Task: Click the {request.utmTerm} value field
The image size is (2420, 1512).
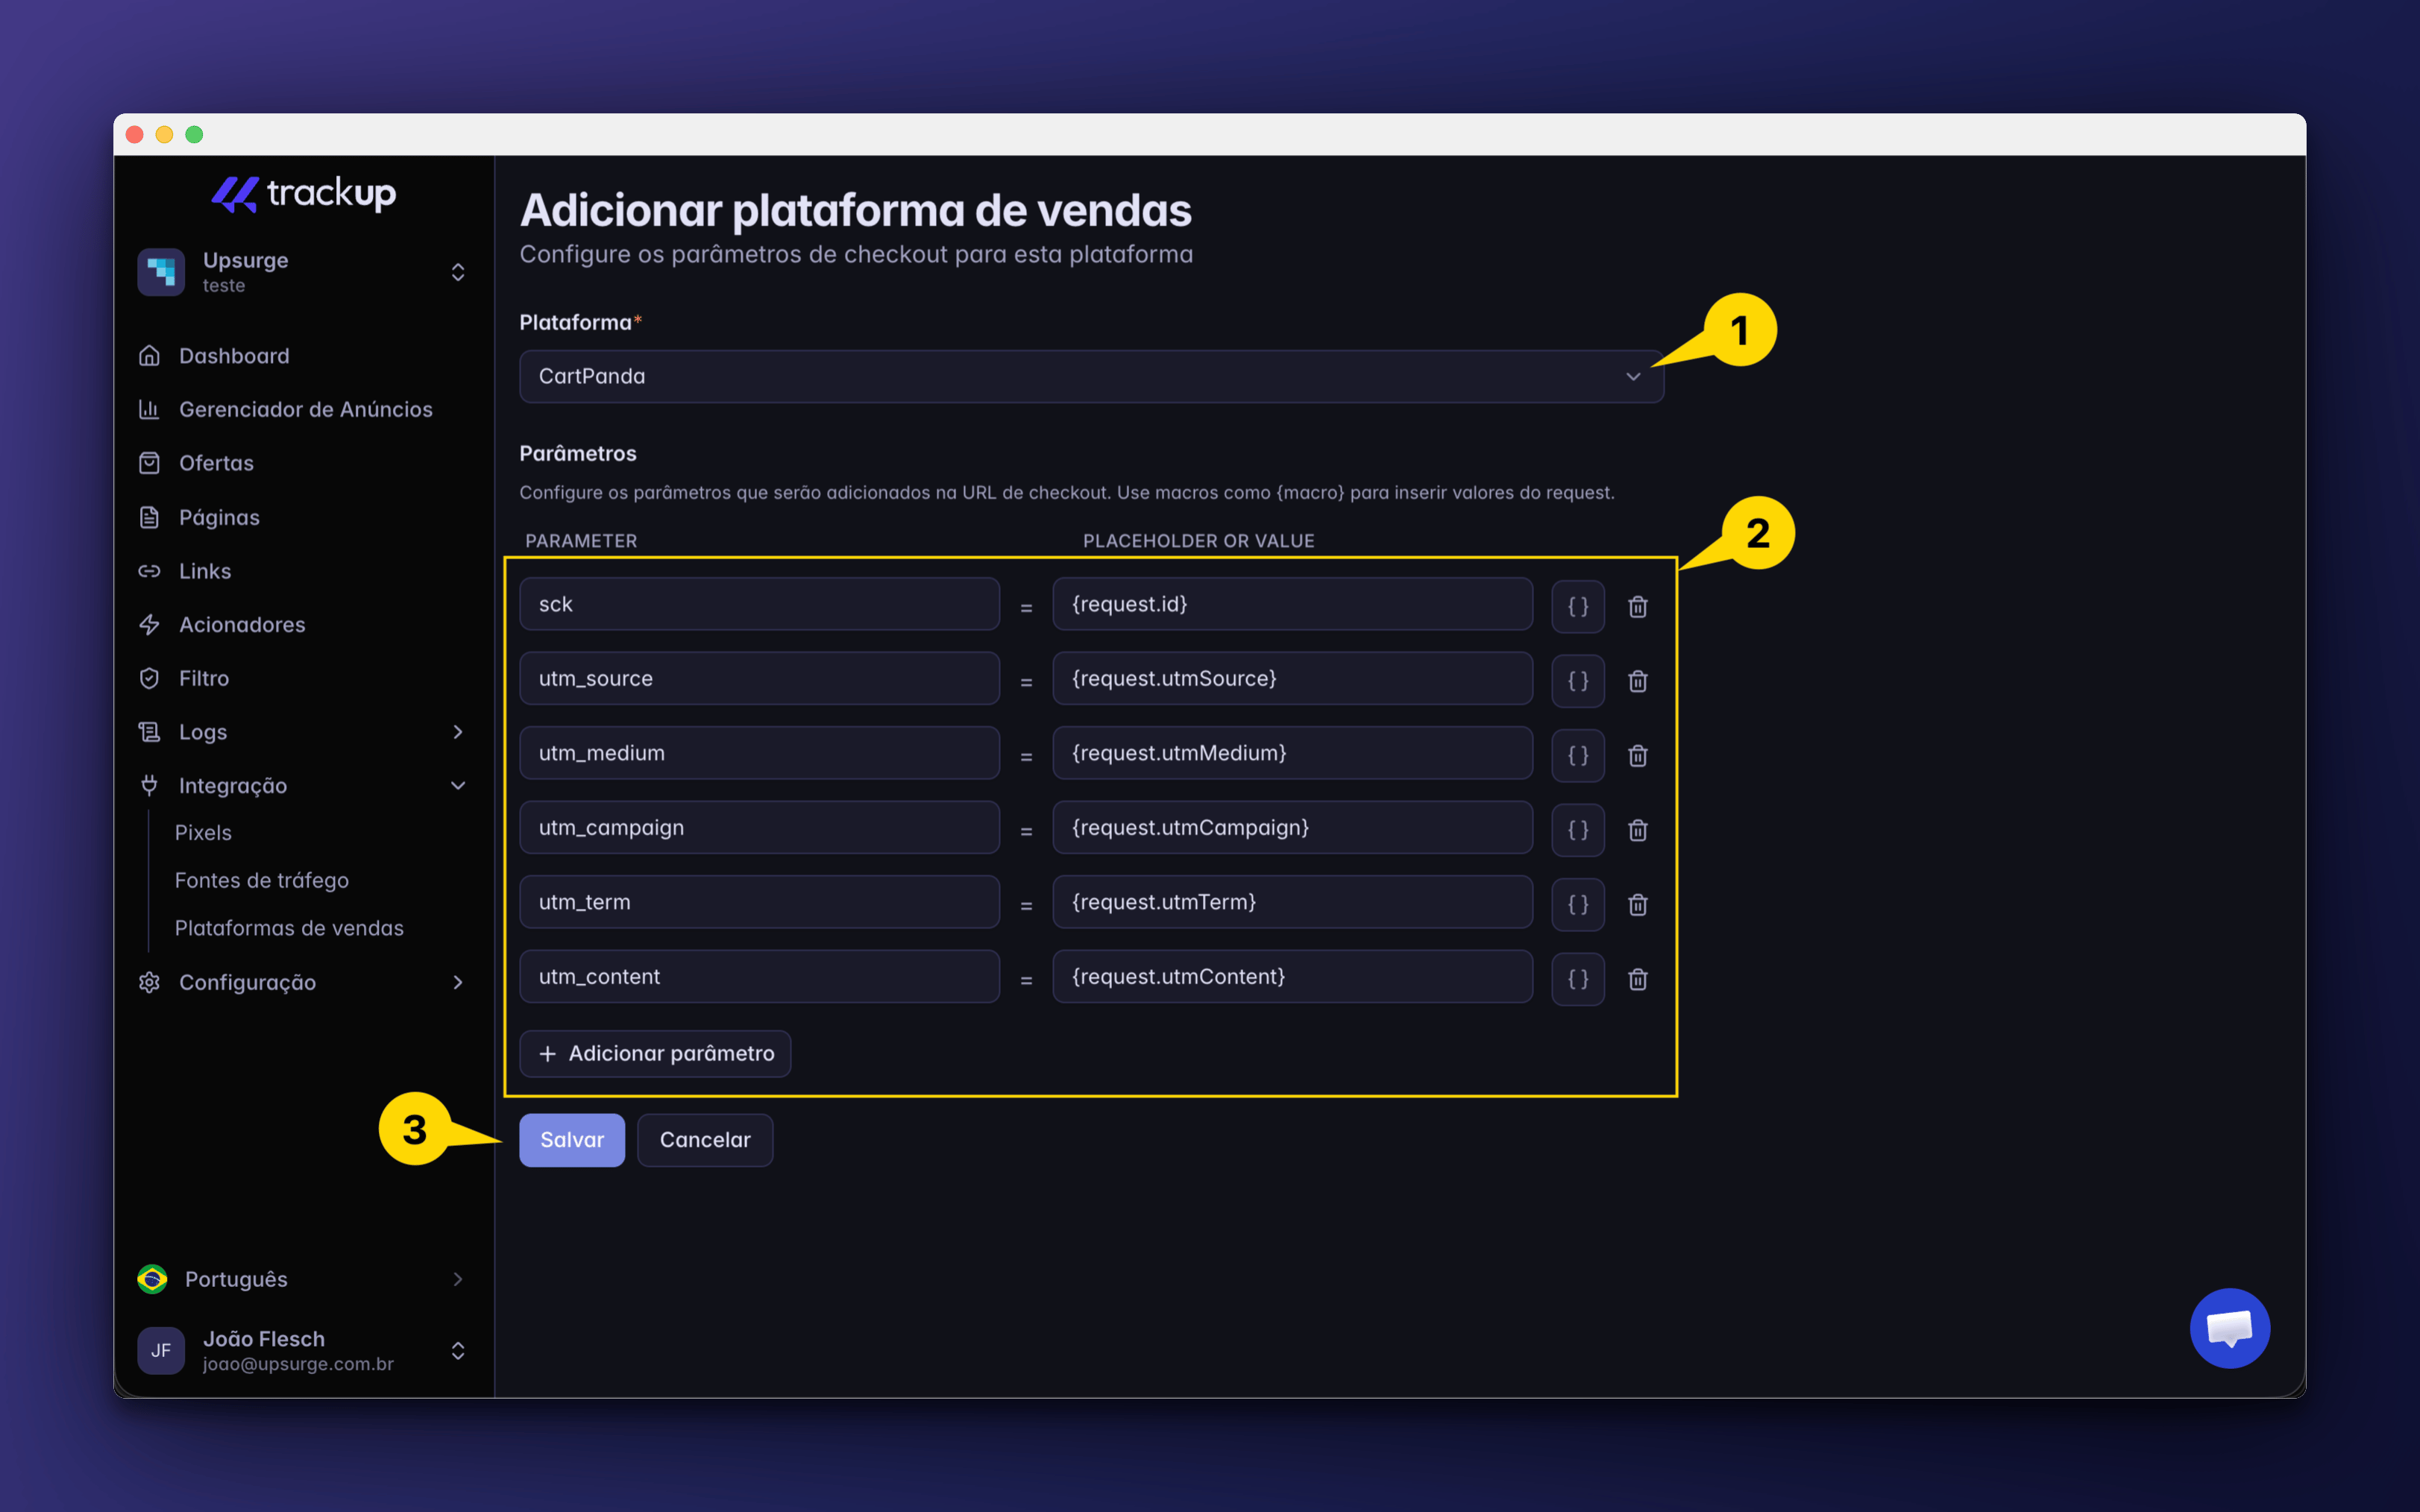Action: 1292,902
